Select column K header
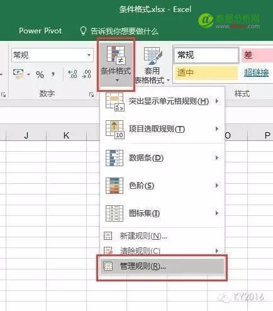Viewport: 273px width, 311px height. [x=66, y=135]
